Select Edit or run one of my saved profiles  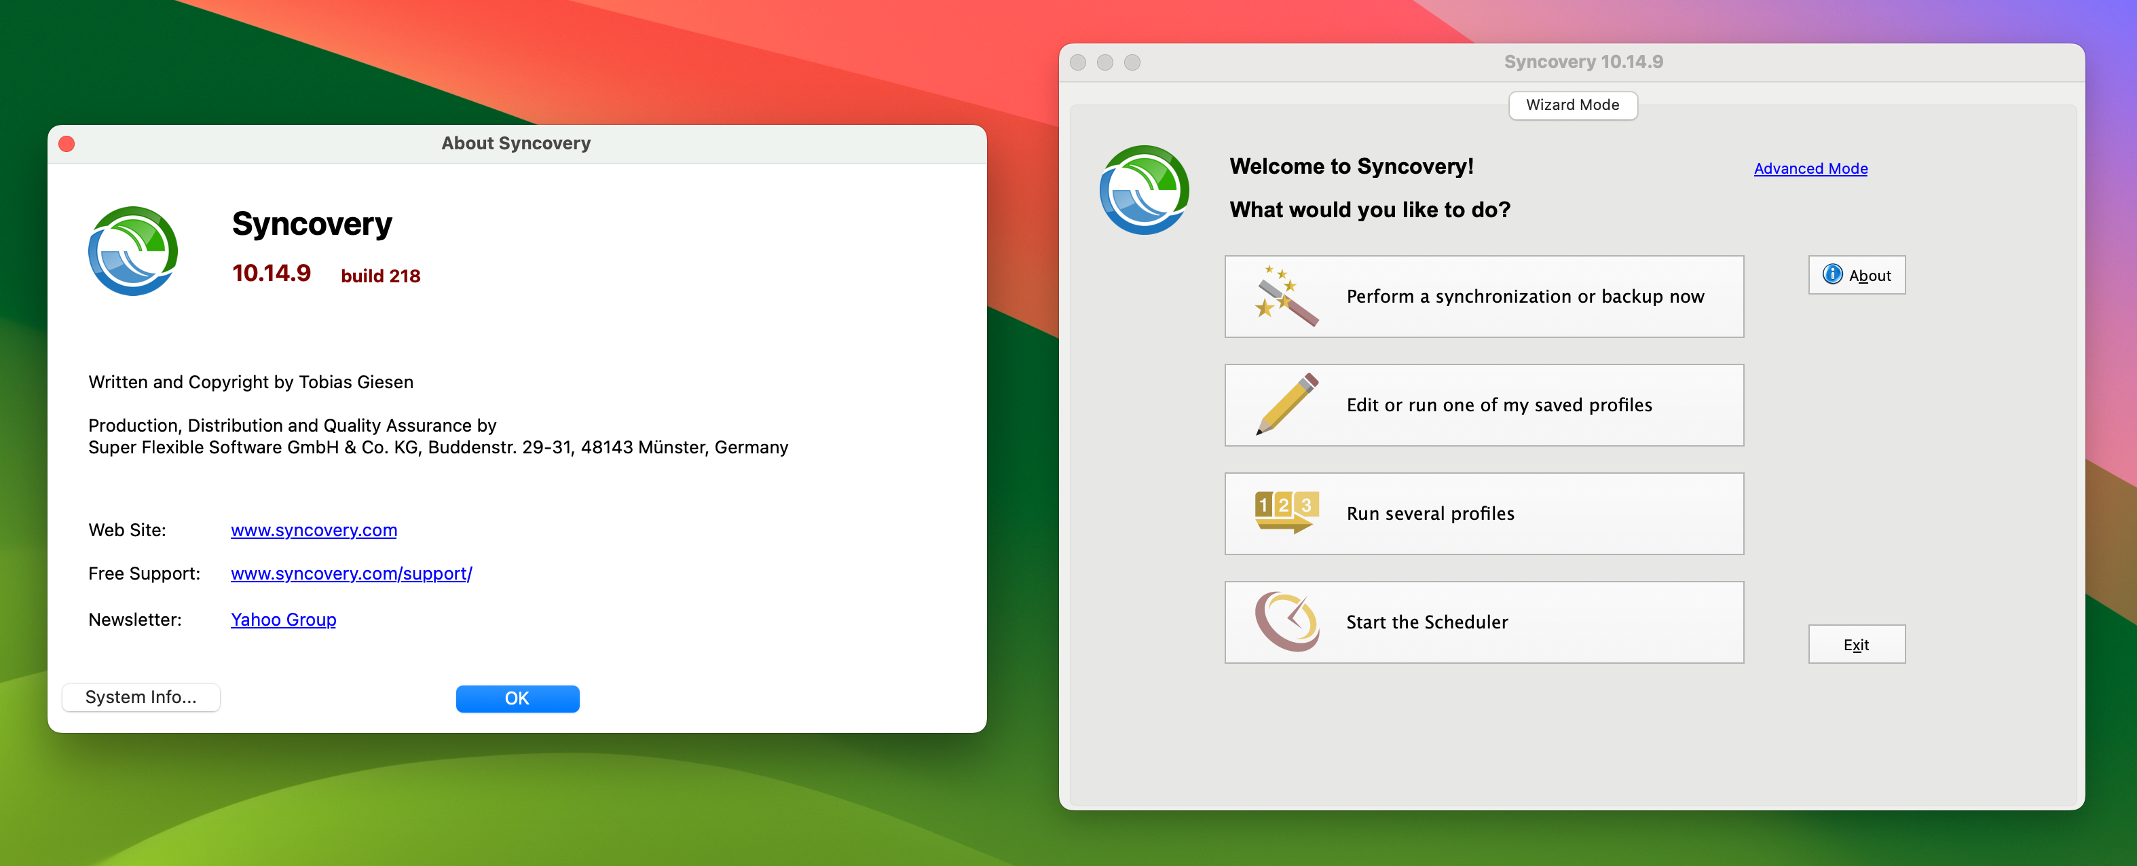click(1484, 404)
